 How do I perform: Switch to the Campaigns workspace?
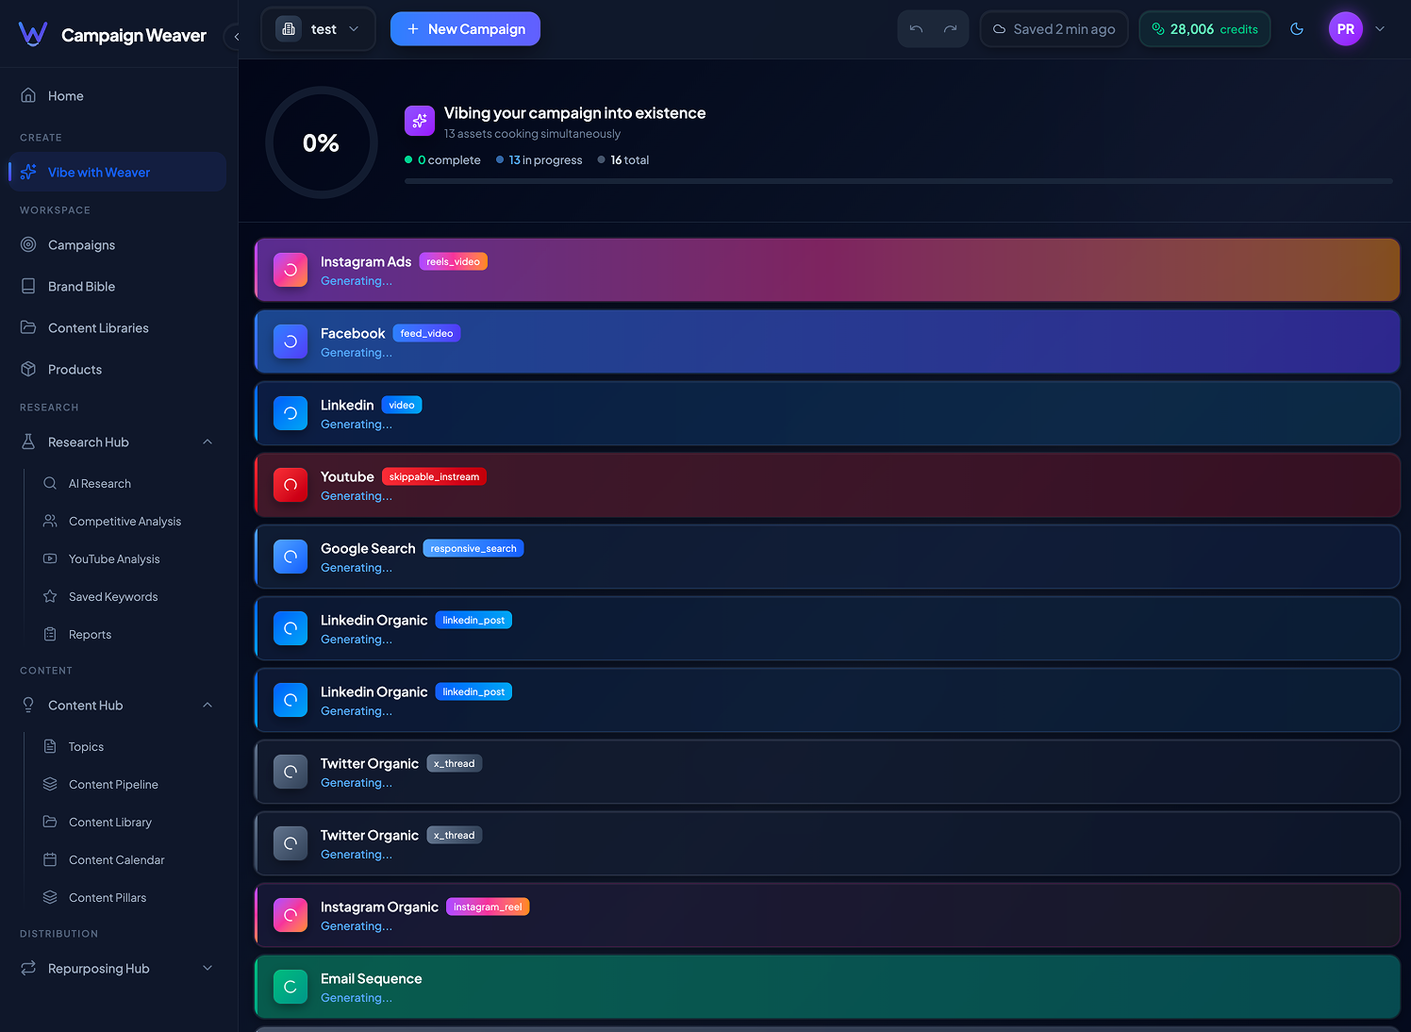point(81,244)
